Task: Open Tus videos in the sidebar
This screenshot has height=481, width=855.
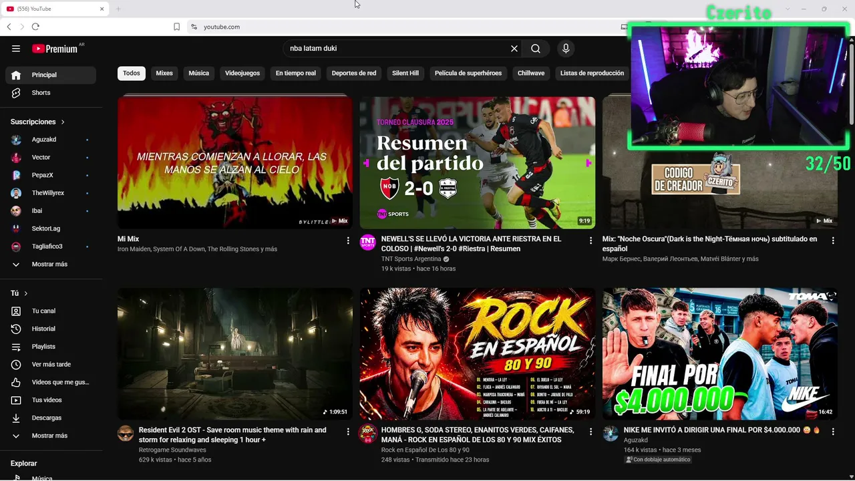Action: [51, 400]
